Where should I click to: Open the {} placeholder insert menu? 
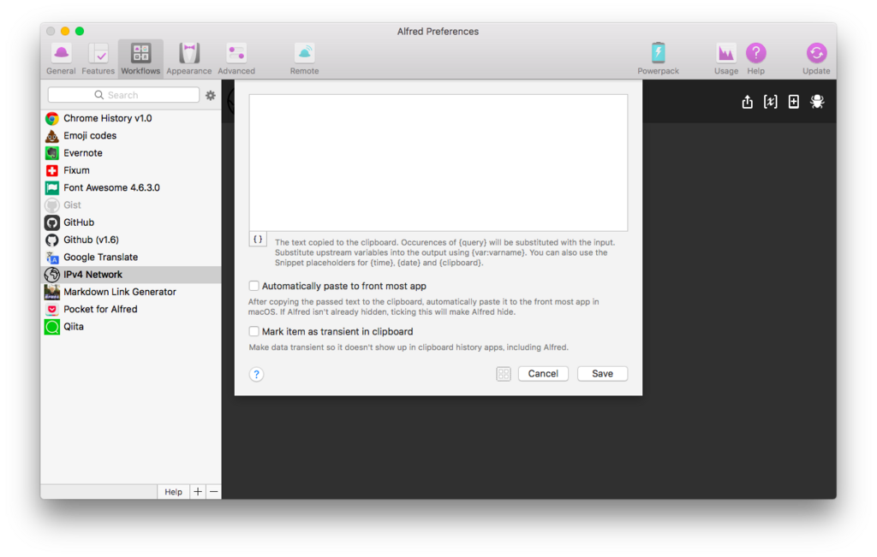pyautogui.click(x=258, y=239)
